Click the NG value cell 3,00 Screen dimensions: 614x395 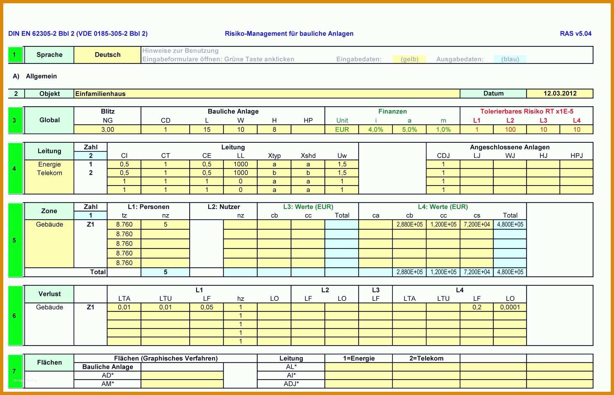coord(107,130)
